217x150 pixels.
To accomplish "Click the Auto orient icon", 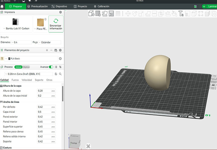I will tap(105, 13).
